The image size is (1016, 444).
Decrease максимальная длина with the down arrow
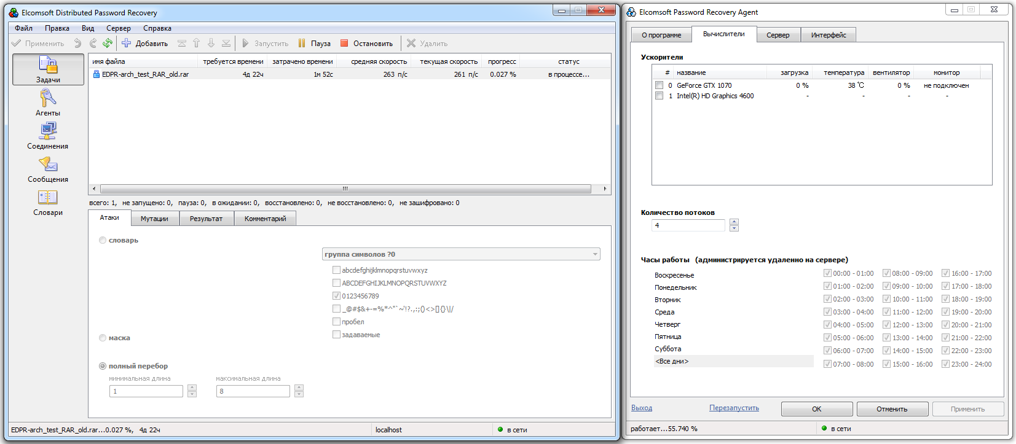pyautogui.click(x=299, y=394)
